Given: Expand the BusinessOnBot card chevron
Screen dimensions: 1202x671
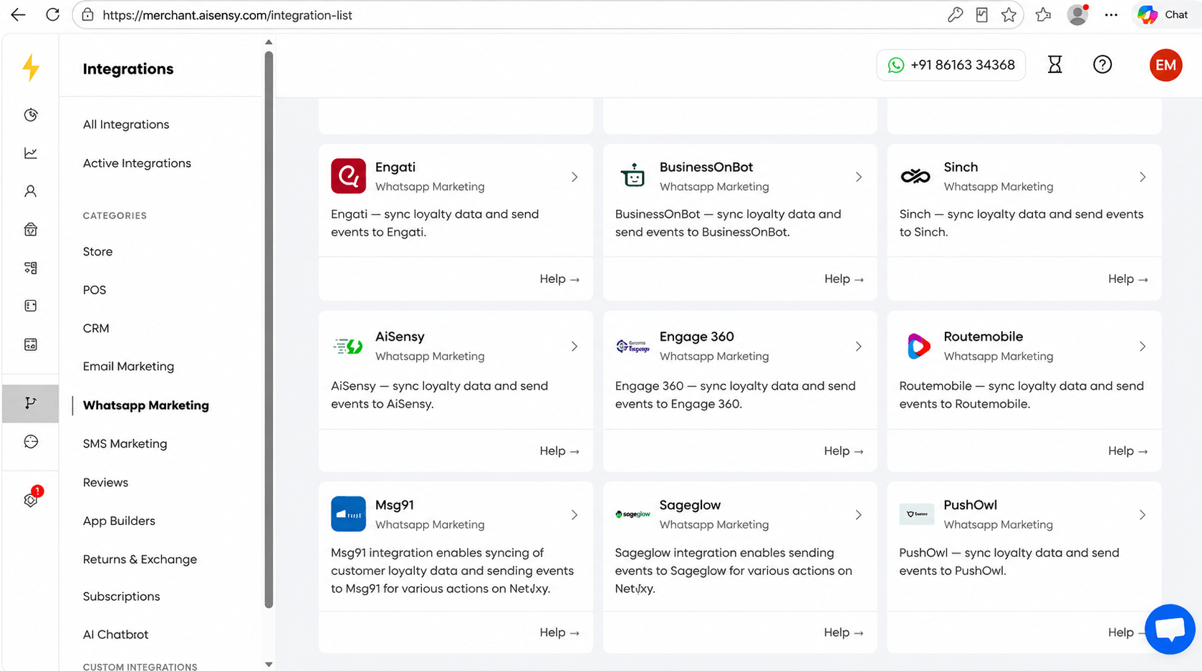Looking at the screenshot, I should (858, 177).
